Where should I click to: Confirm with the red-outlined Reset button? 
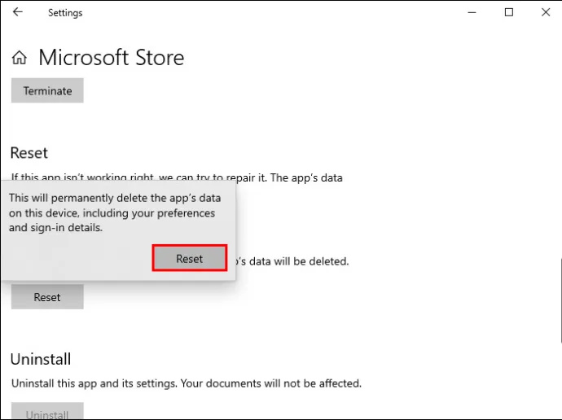click(x=190, y=258)
